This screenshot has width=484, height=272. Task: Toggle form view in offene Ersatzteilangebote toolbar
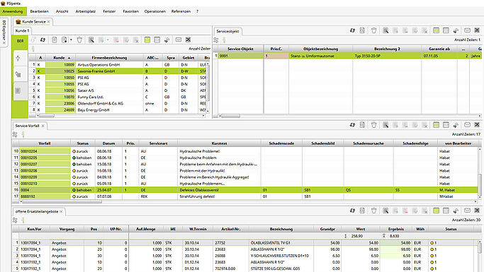click(446, 211)
